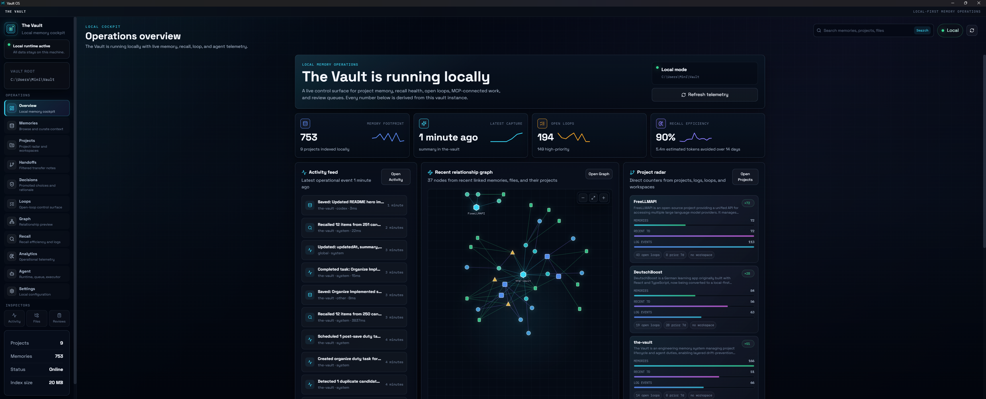This screenshot has height=399, width=986.
Task: Click the refresh icon in top bar
Action: (x=971, y=31)
